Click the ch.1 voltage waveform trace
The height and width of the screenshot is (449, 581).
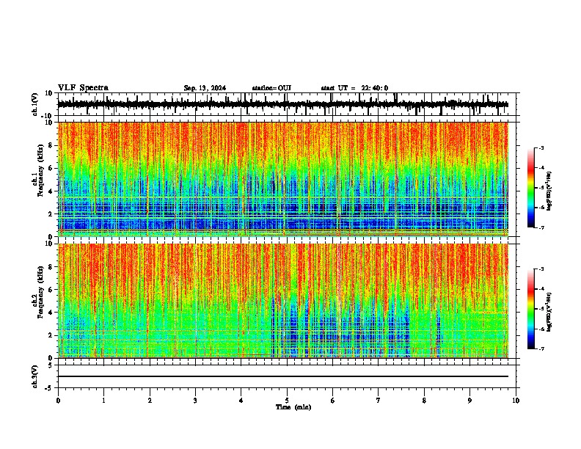tap(282, 104)
